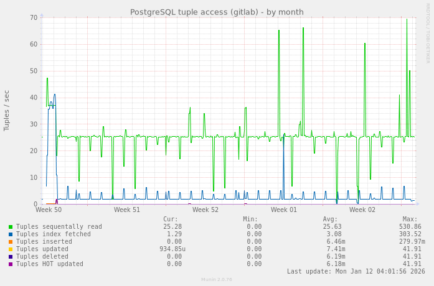Image resolution: width=434 pixels, height=286 pixels.
Task: Click the average value 3.08
Action: [x=334, y=234]
